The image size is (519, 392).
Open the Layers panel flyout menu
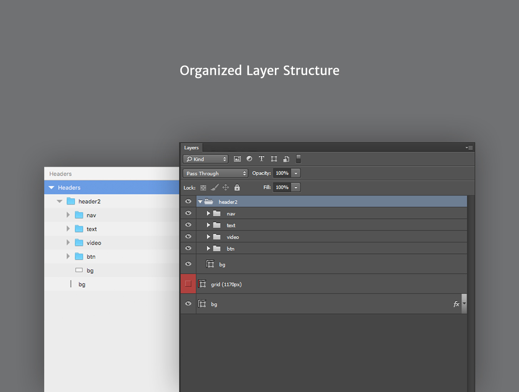pos(469,148)
